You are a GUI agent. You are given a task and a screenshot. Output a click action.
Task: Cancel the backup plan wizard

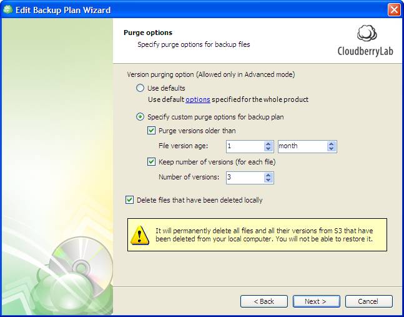pyautogui.click(x=368, y=301)
